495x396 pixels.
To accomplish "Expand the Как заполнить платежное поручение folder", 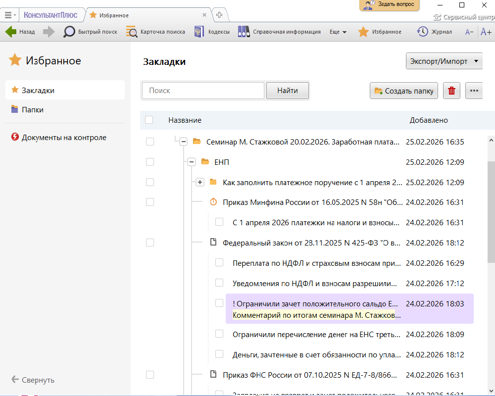I will click(x=200, y=182).
